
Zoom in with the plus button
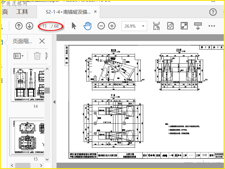tap(112, 26)
